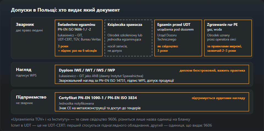Click 'Jednostka notyfikowana' text

point(76,103)
